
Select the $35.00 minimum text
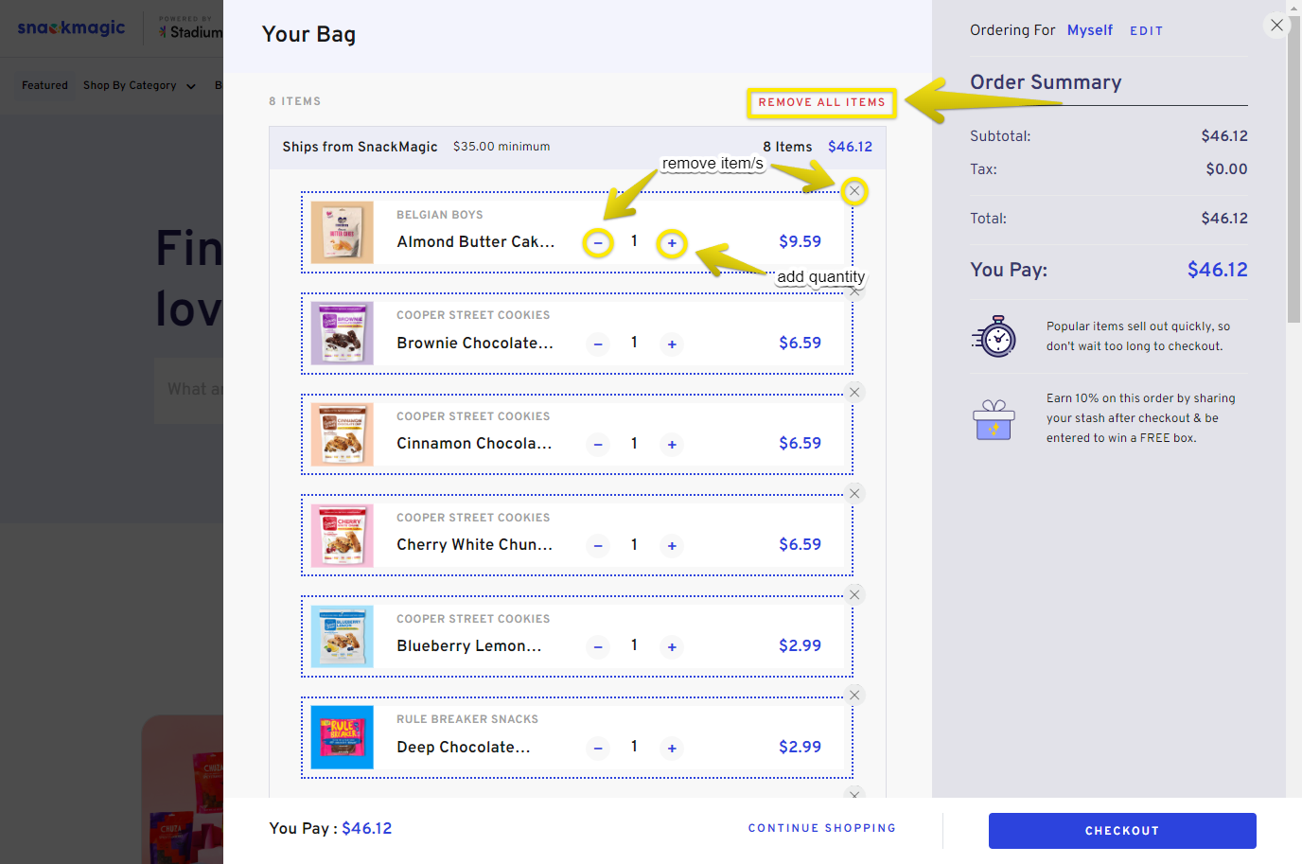click(x=501, y=147)
